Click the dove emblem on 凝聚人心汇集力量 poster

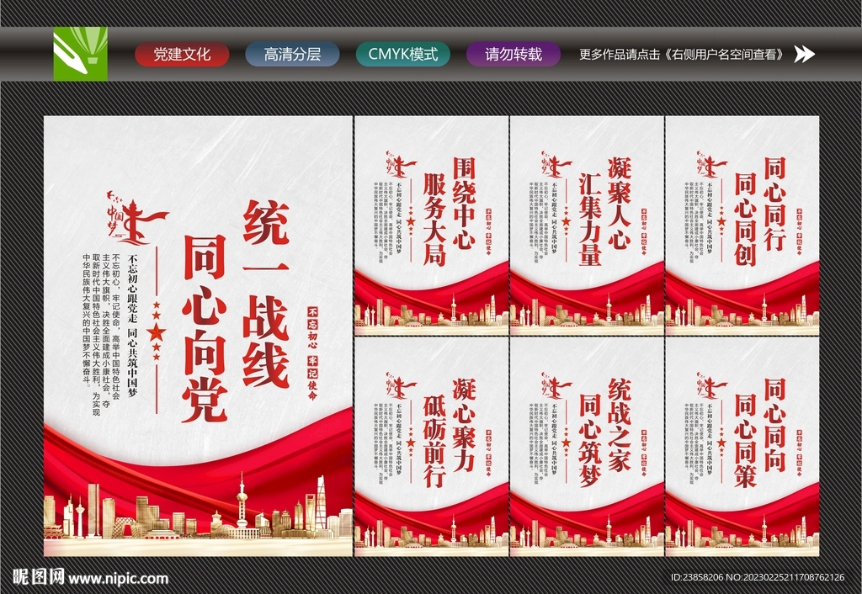(x=553, y=164)
